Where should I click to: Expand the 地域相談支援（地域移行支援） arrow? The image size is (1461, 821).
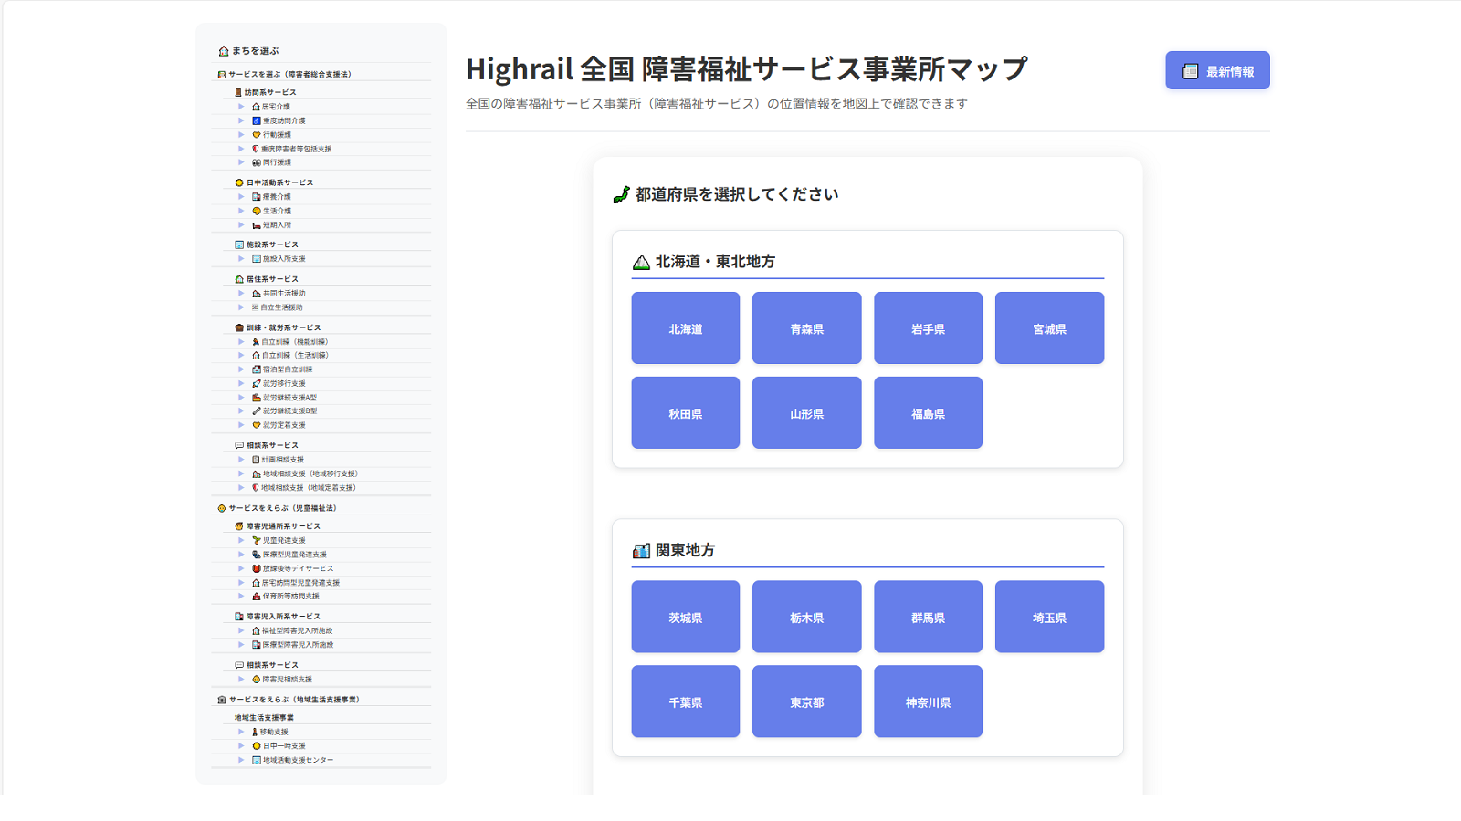tap(241, 474)
